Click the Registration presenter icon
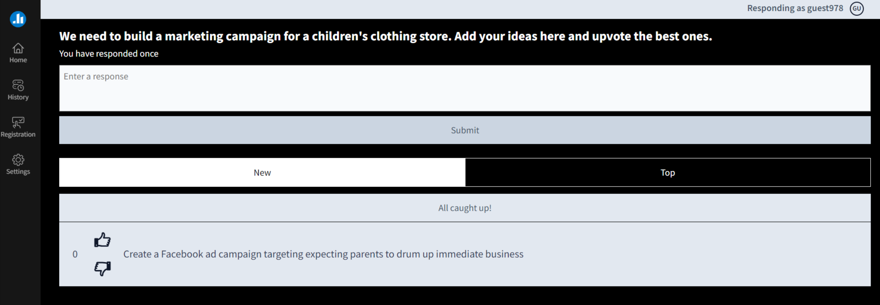The height and width of the screenshot is (305, 880). point(18,122)
